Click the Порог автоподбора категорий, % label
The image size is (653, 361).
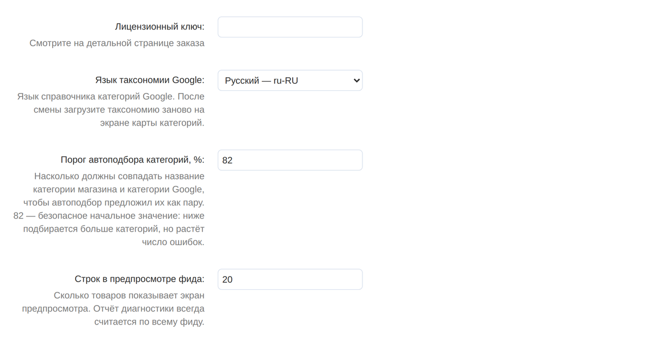pyautogui.click(x=133, y=160)
